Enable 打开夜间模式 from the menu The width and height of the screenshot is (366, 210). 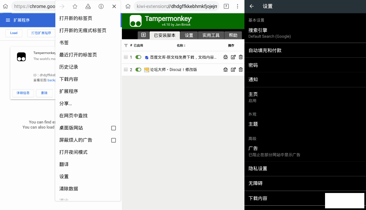pyautogui.click(x=88, y=152)
